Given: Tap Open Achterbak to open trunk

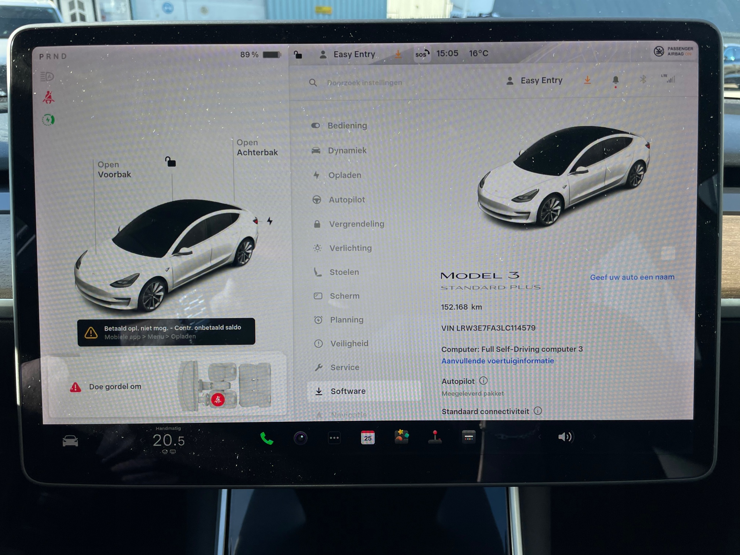Looking at the screenshot, I should click(257, 148).
